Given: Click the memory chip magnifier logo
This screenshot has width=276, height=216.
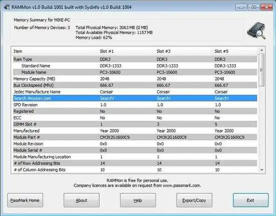Looking at the screenshot, I should pos(256,30).
